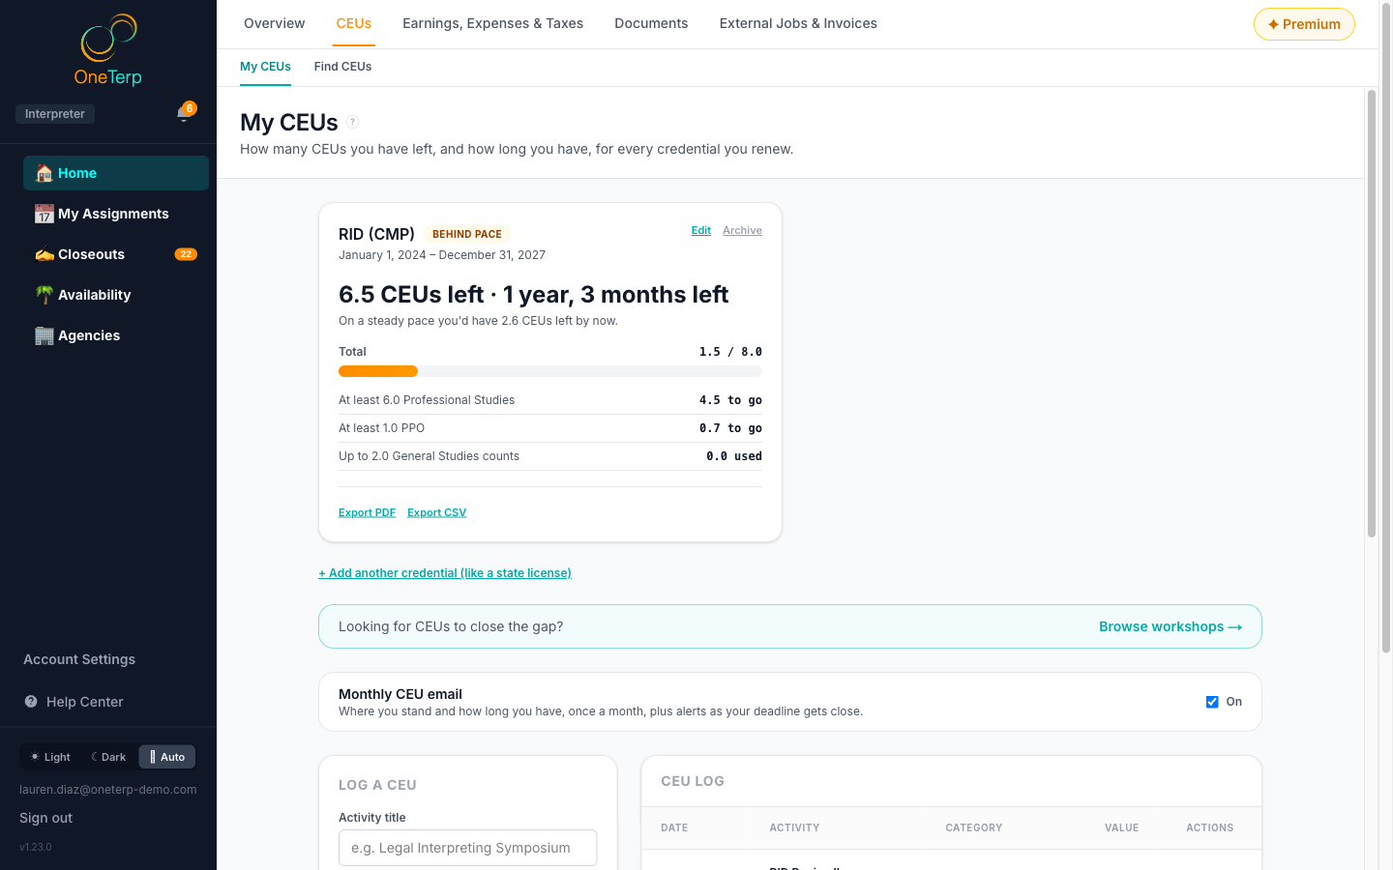Screen dimensions: 1393x870
Task: Click the '1.5 / 8.0' total value
Action: point(730,352)
